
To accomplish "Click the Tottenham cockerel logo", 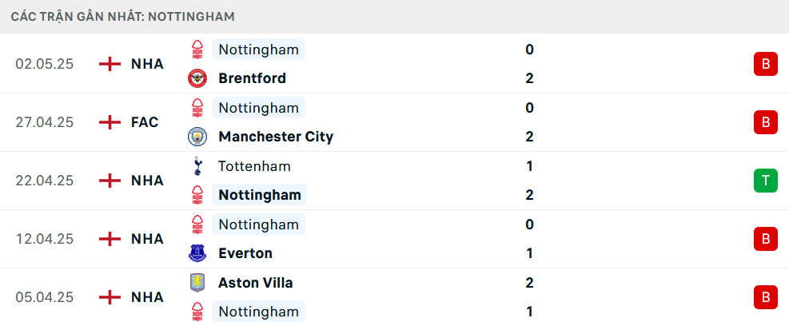I will click(x=197, y=166).
